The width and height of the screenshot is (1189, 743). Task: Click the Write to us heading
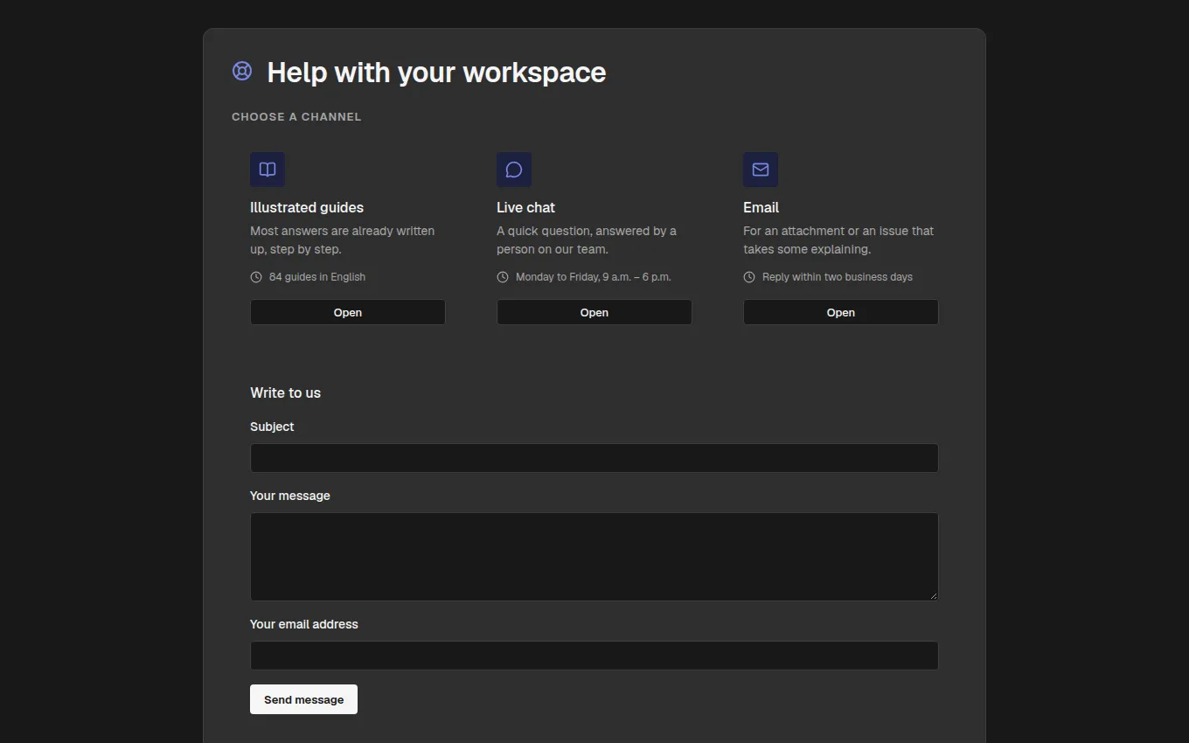(285, 392)
